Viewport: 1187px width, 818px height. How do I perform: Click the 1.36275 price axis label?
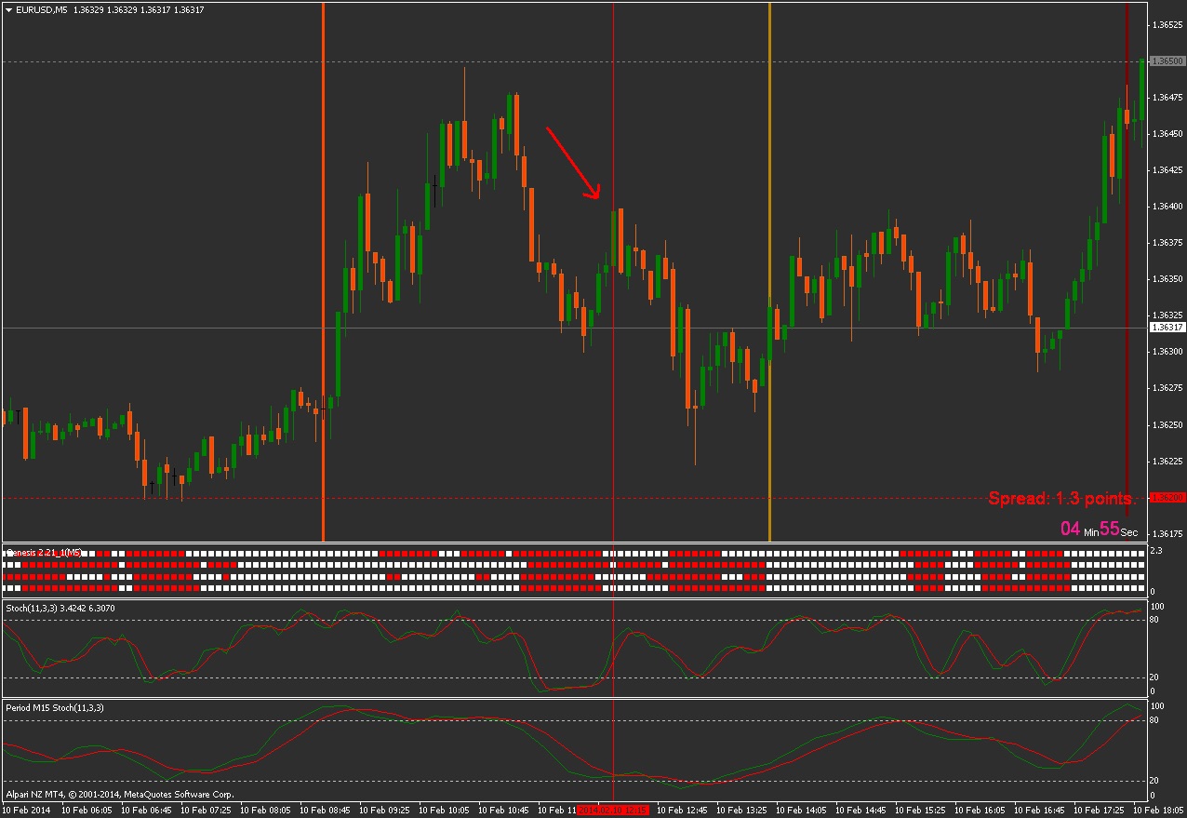click(x=1167, y=388)
